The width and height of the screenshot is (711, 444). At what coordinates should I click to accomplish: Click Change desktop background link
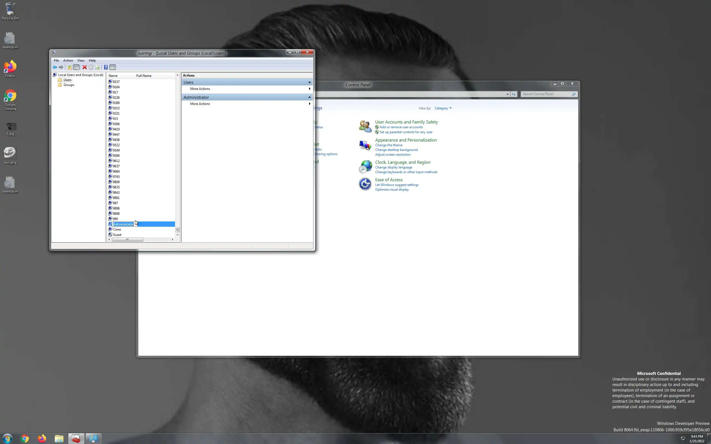tap(396, 150)
